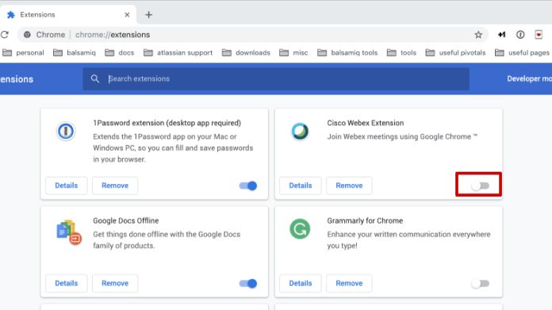552x310 pixels.
Task: Enable the Grammarly for Chrome toggle
Action: coord(480,283)
